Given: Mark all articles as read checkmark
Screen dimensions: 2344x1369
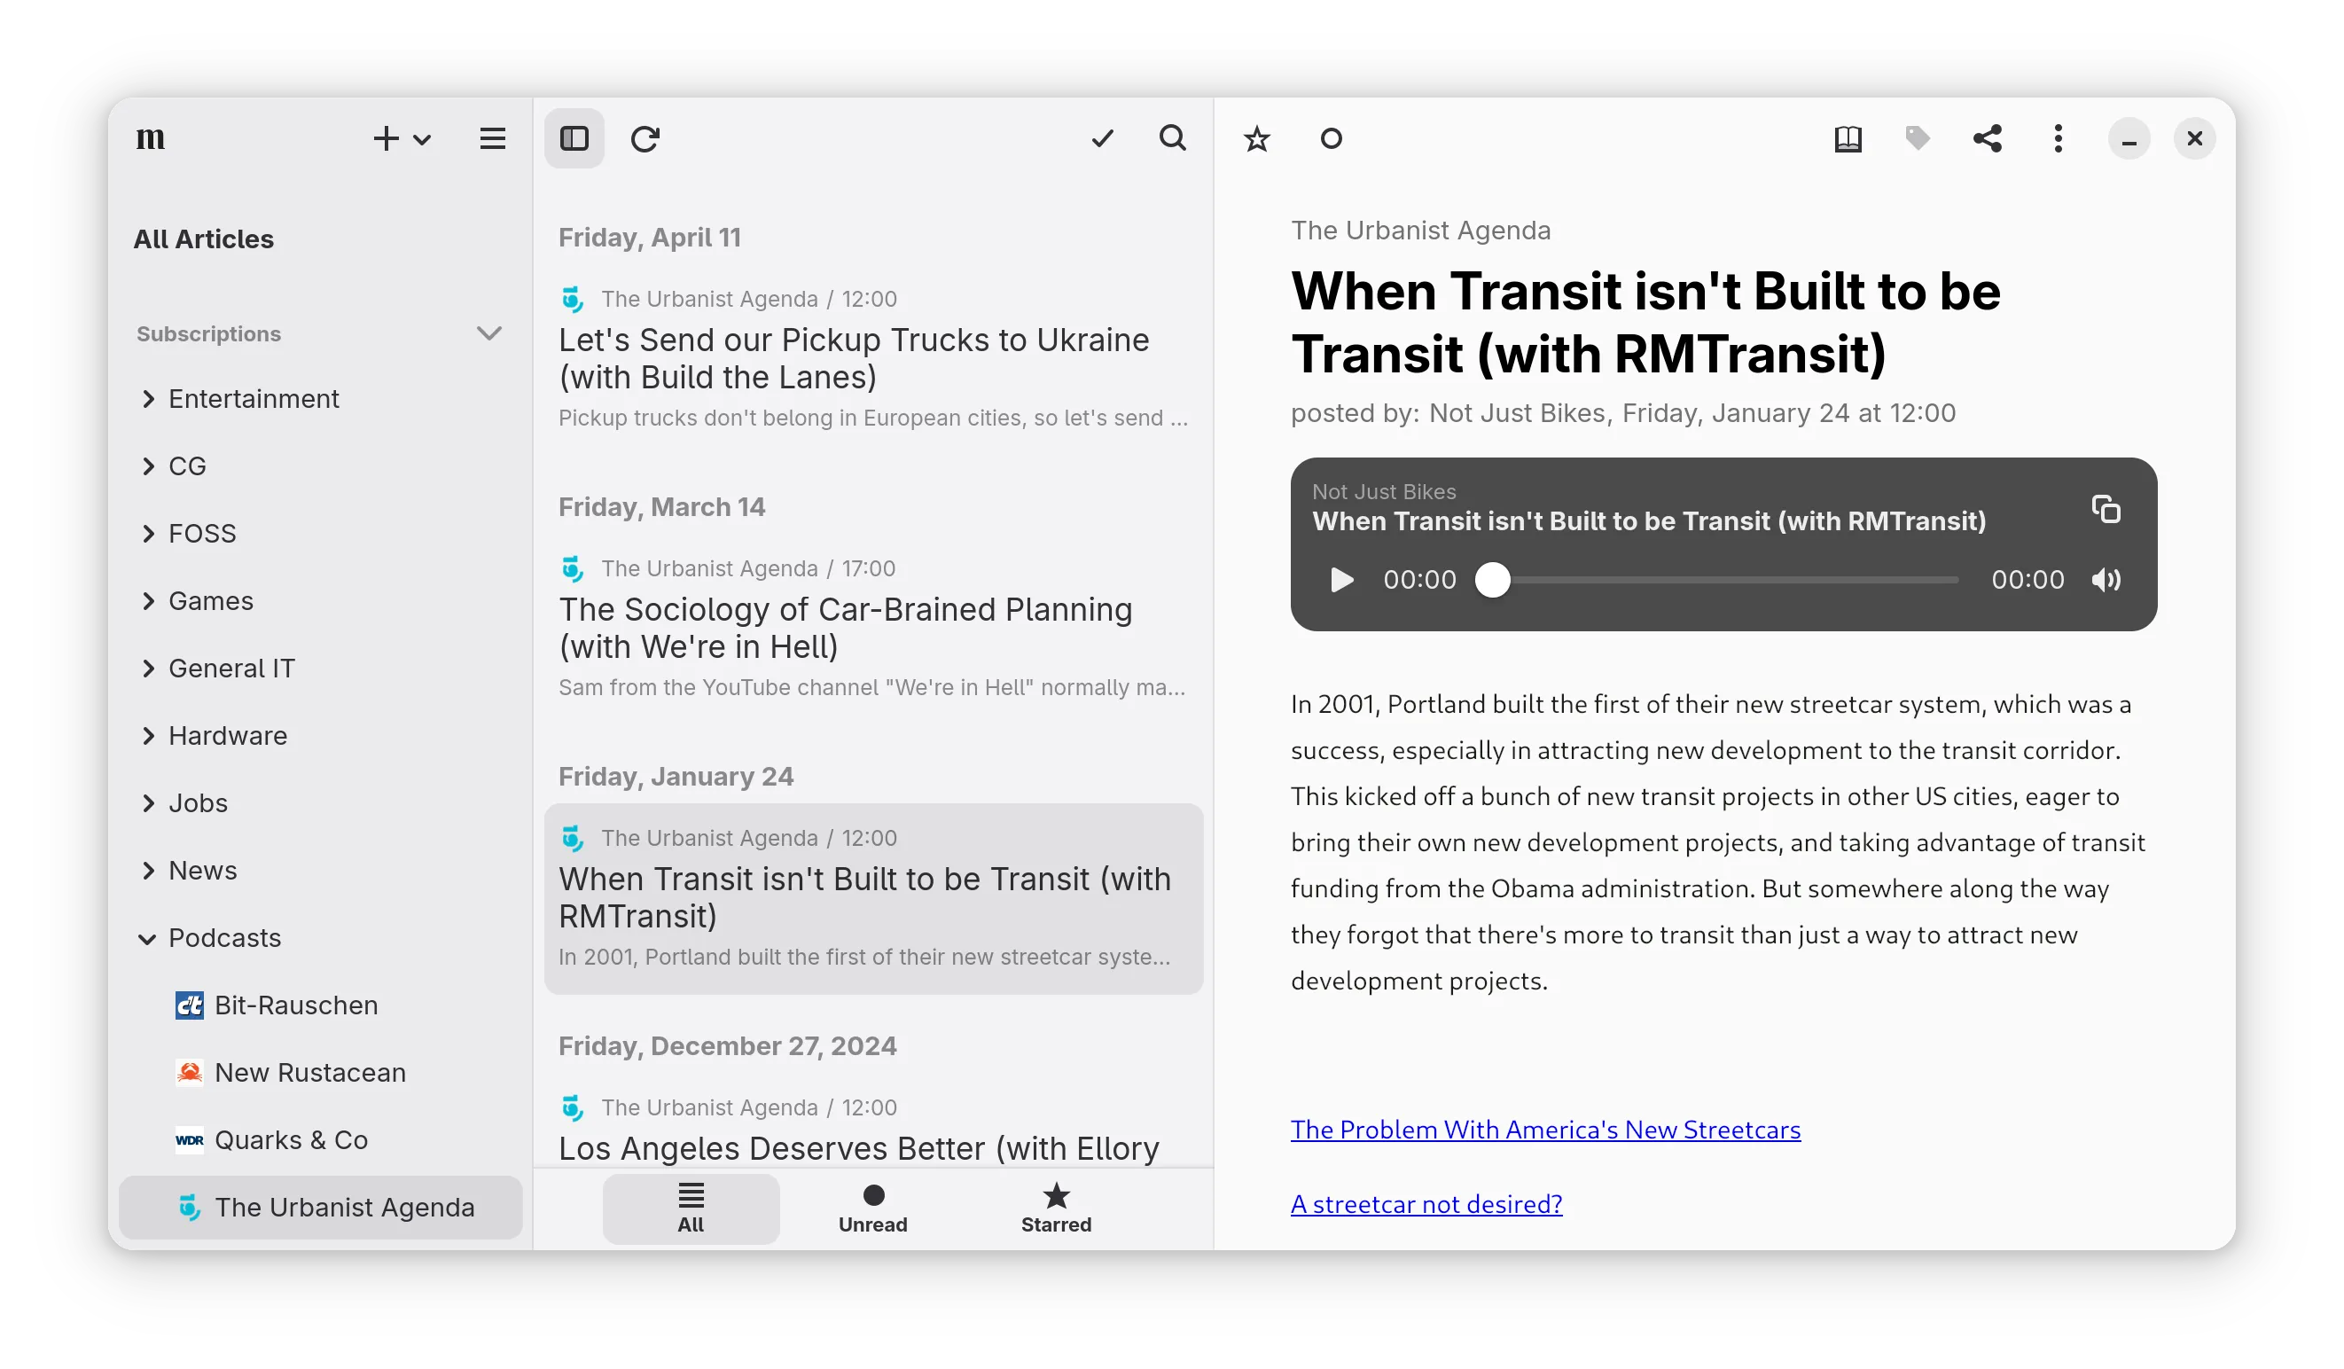Looking at the screenshot, I should coord(1102,139).
